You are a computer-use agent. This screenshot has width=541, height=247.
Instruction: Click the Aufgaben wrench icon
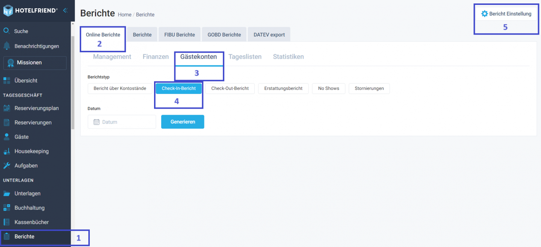pyautogui.click(x=6, y=165)
